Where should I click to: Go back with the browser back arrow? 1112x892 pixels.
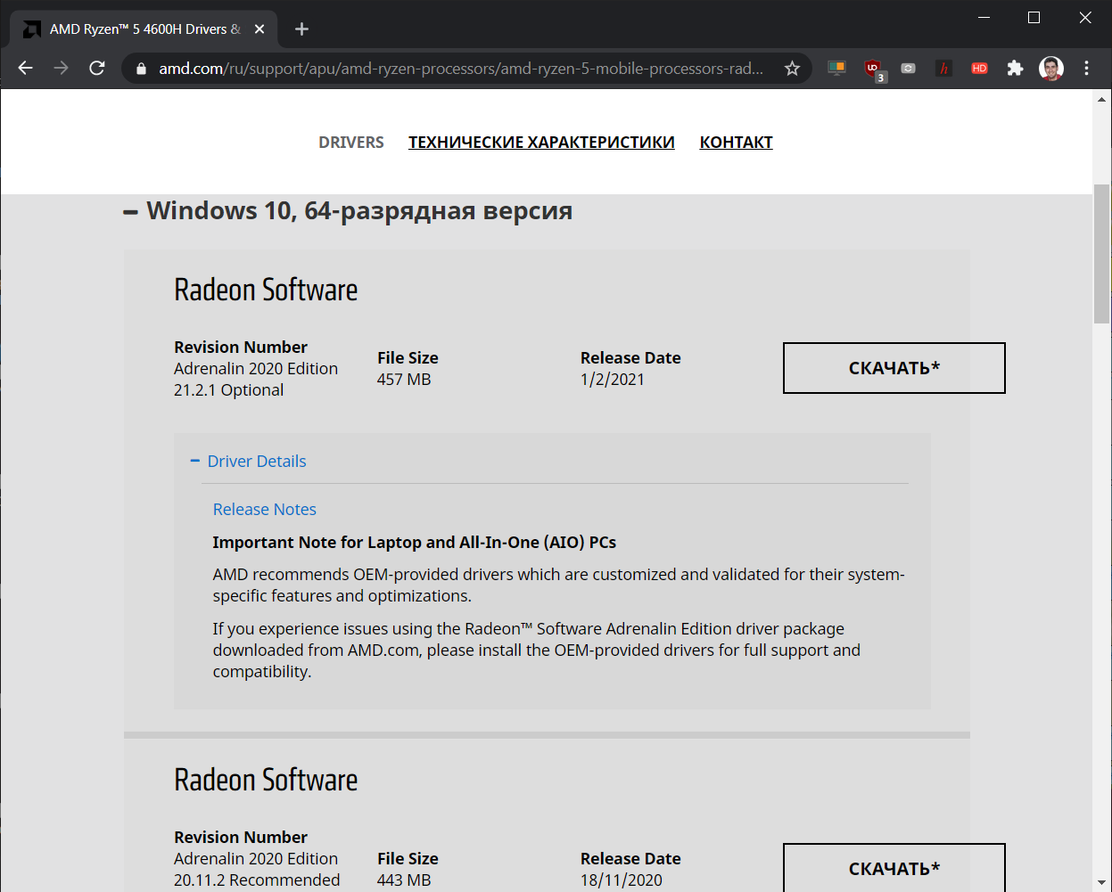[x=25, y=69]
